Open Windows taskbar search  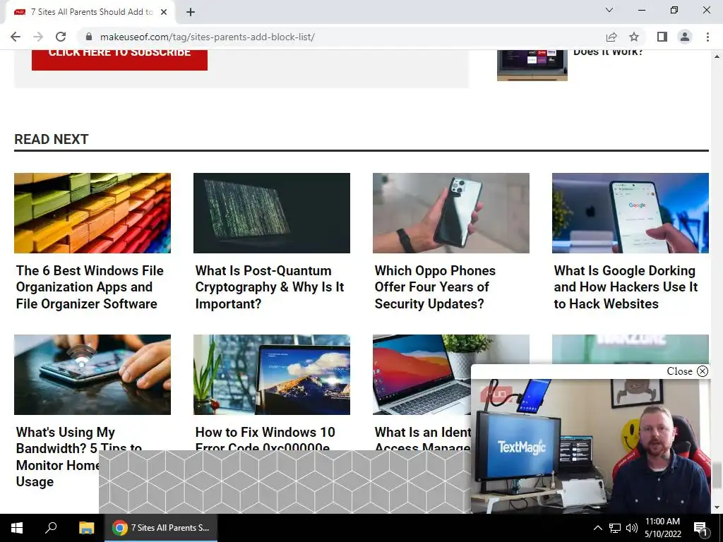[x=51, y=528]
